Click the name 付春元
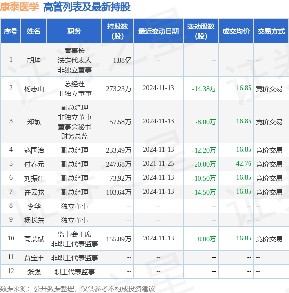289x293 pixels. click(x=34, y=164)
